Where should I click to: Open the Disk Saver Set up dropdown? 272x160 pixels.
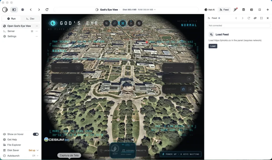(x=34, y=150)
